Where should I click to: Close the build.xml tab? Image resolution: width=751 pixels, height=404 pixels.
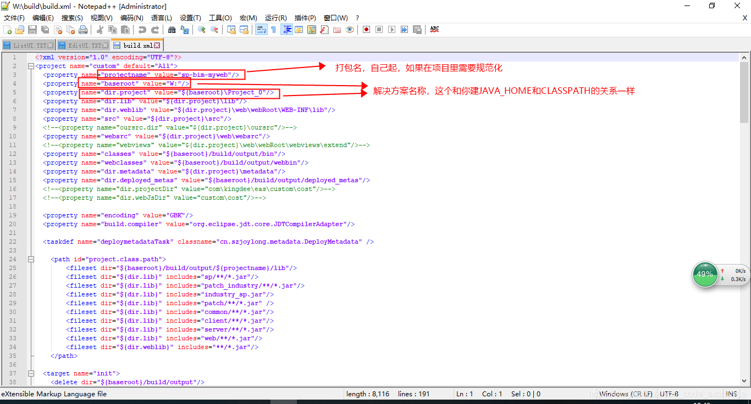click(x=157, y=46)
